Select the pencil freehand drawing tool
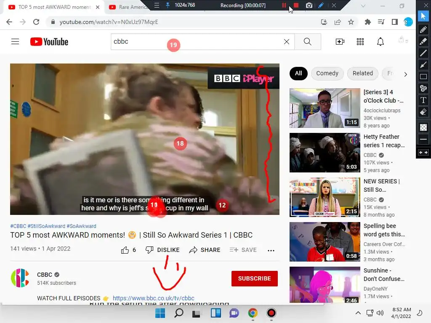The height and width of the screenshot is (323, 431). tap(423, 29)
